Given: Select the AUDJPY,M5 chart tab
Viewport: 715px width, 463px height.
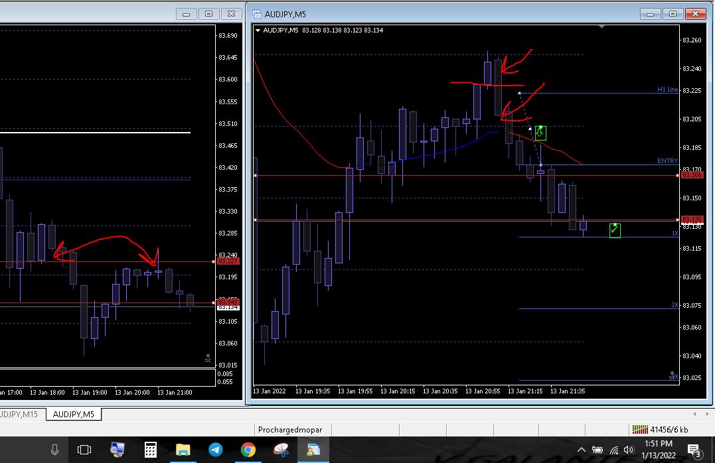Looking at the screenshot, I should 74,414.
